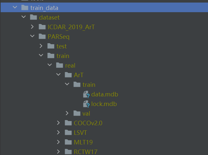Click the PARSeq folder icon
This screenshot has width=208, height=155.
pos(42,37)
